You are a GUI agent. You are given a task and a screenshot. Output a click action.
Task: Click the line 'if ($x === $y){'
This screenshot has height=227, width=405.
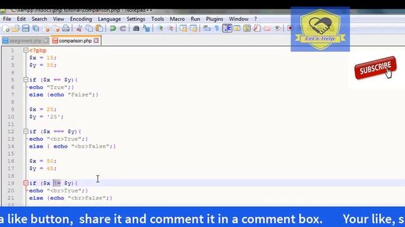coord(55,132)
